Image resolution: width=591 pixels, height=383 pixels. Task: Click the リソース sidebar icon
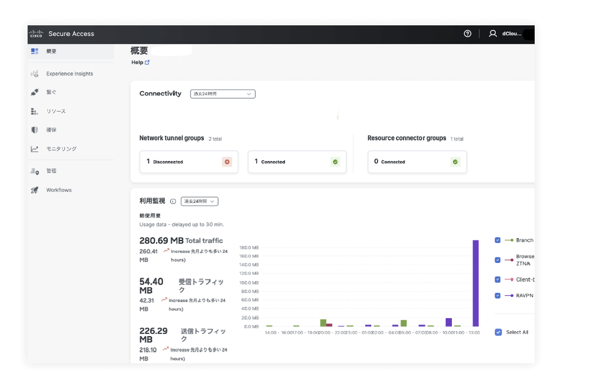click(x=35, y=112)
